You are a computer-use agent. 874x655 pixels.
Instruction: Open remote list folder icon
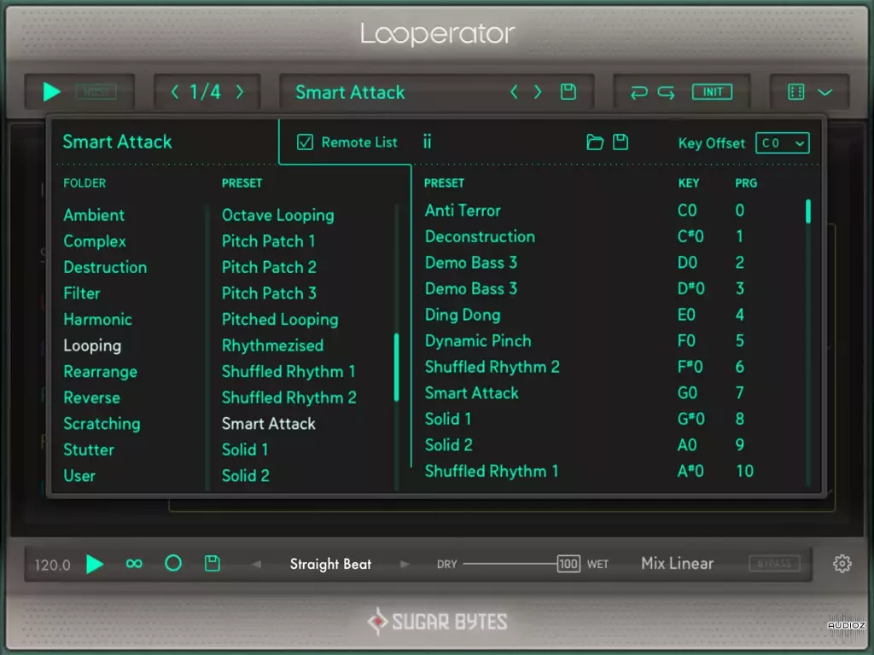click(x=595, y=142)
